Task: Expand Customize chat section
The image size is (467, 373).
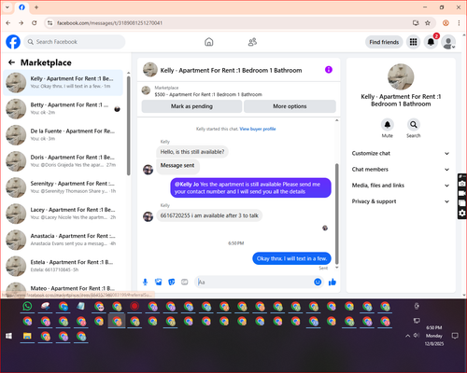Action: (x=401, y=153)
